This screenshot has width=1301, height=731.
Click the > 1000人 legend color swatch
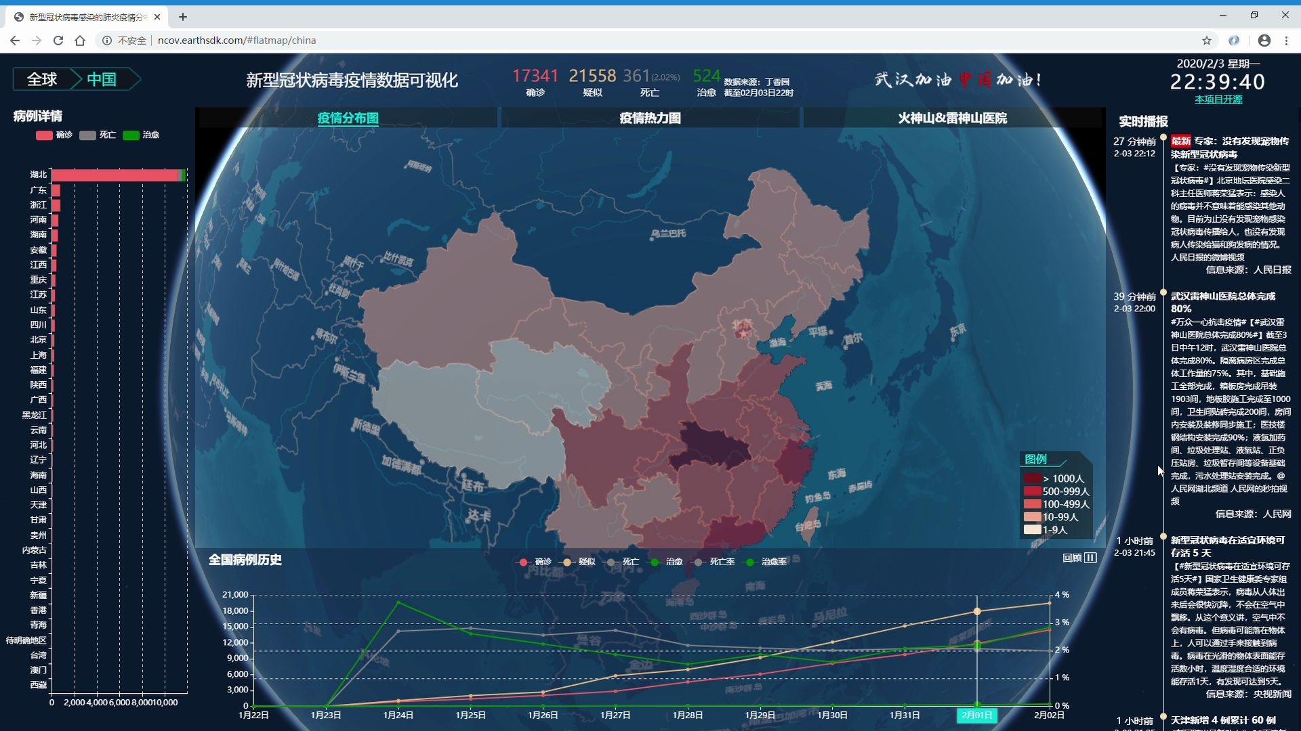pos(1032,479)
